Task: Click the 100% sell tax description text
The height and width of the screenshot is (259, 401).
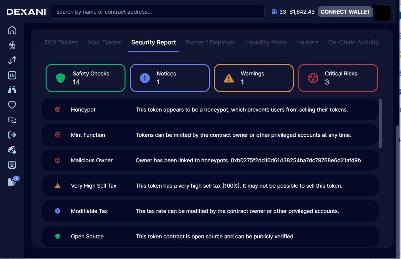Action: (x=239, y=186)
